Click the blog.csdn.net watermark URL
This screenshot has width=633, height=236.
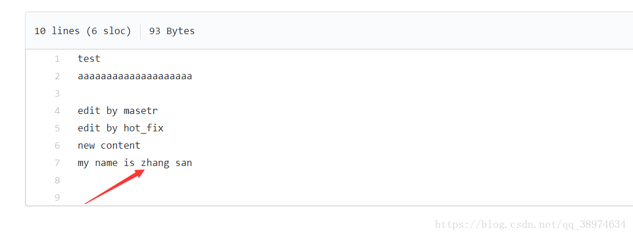tap(530, 224)
